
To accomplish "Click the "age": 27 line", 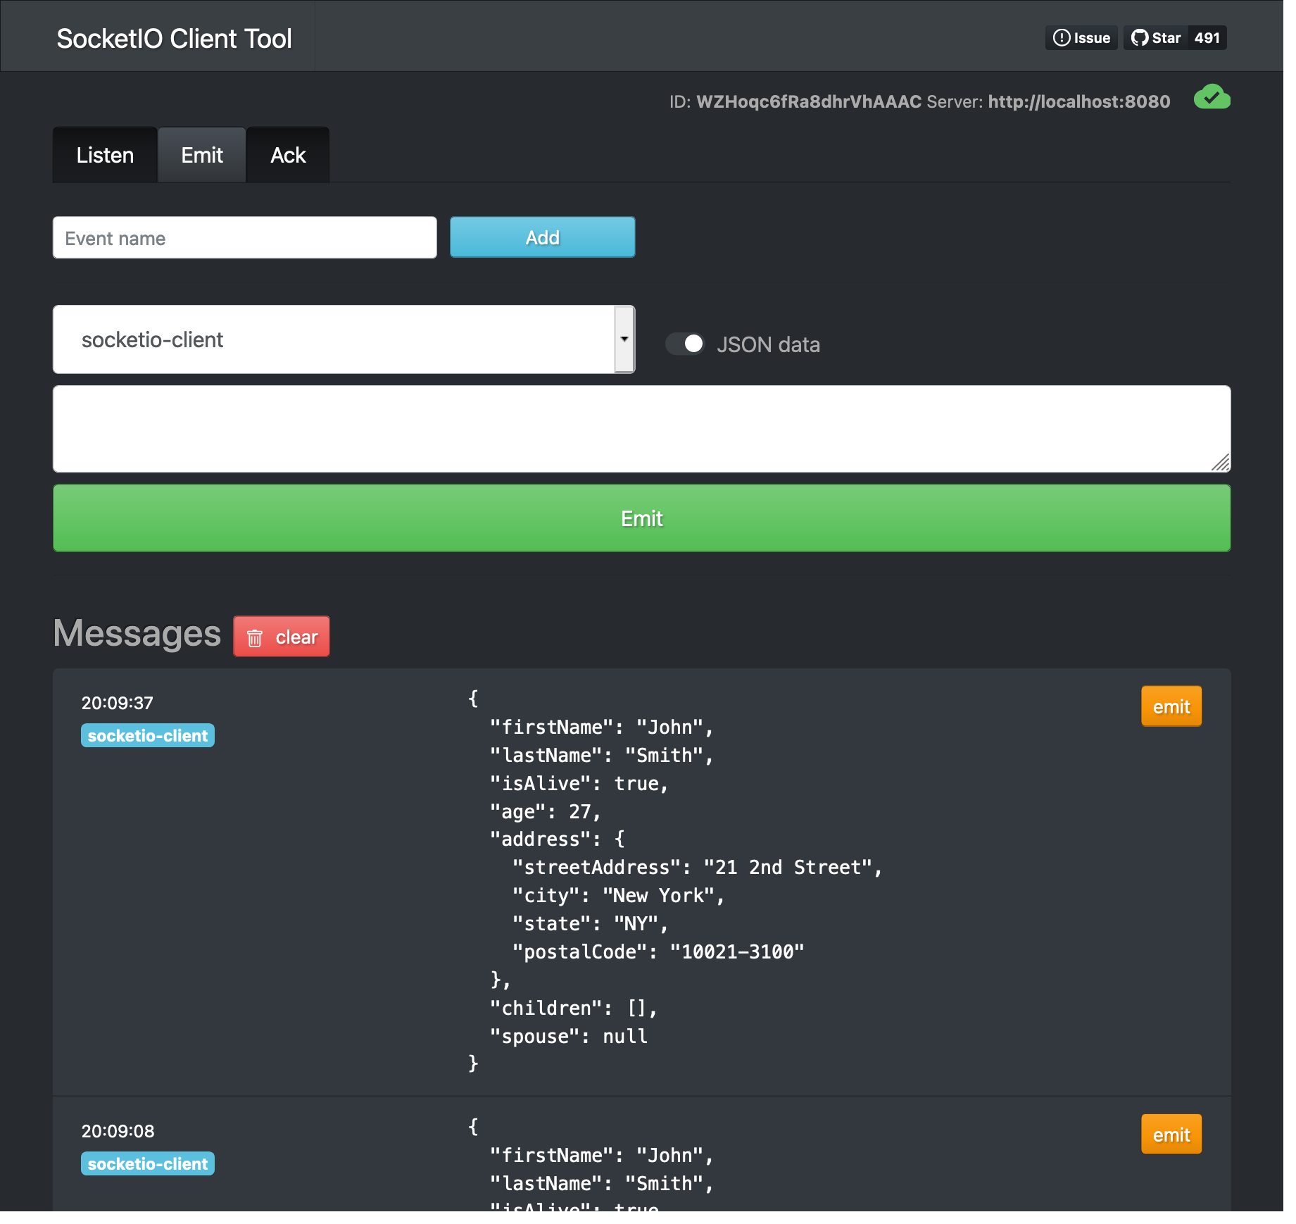I will tap(545, 812).
